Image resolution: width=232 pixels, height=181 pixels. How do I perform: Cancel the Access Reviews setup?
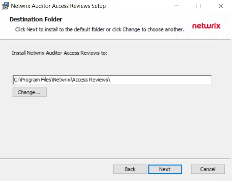[x=208, y=169]
